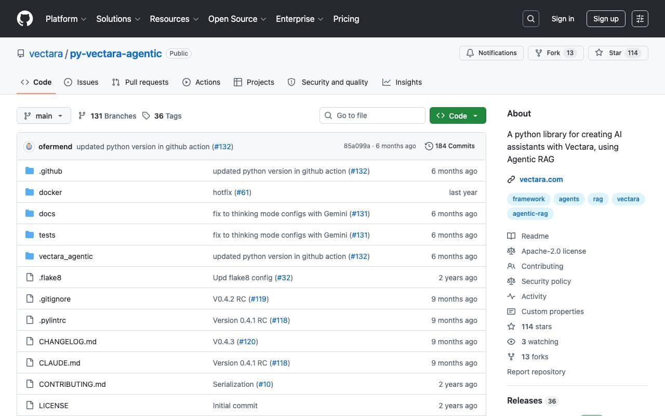
Task: Click the vectara_agentic folder icon
Action: [30, 256]
